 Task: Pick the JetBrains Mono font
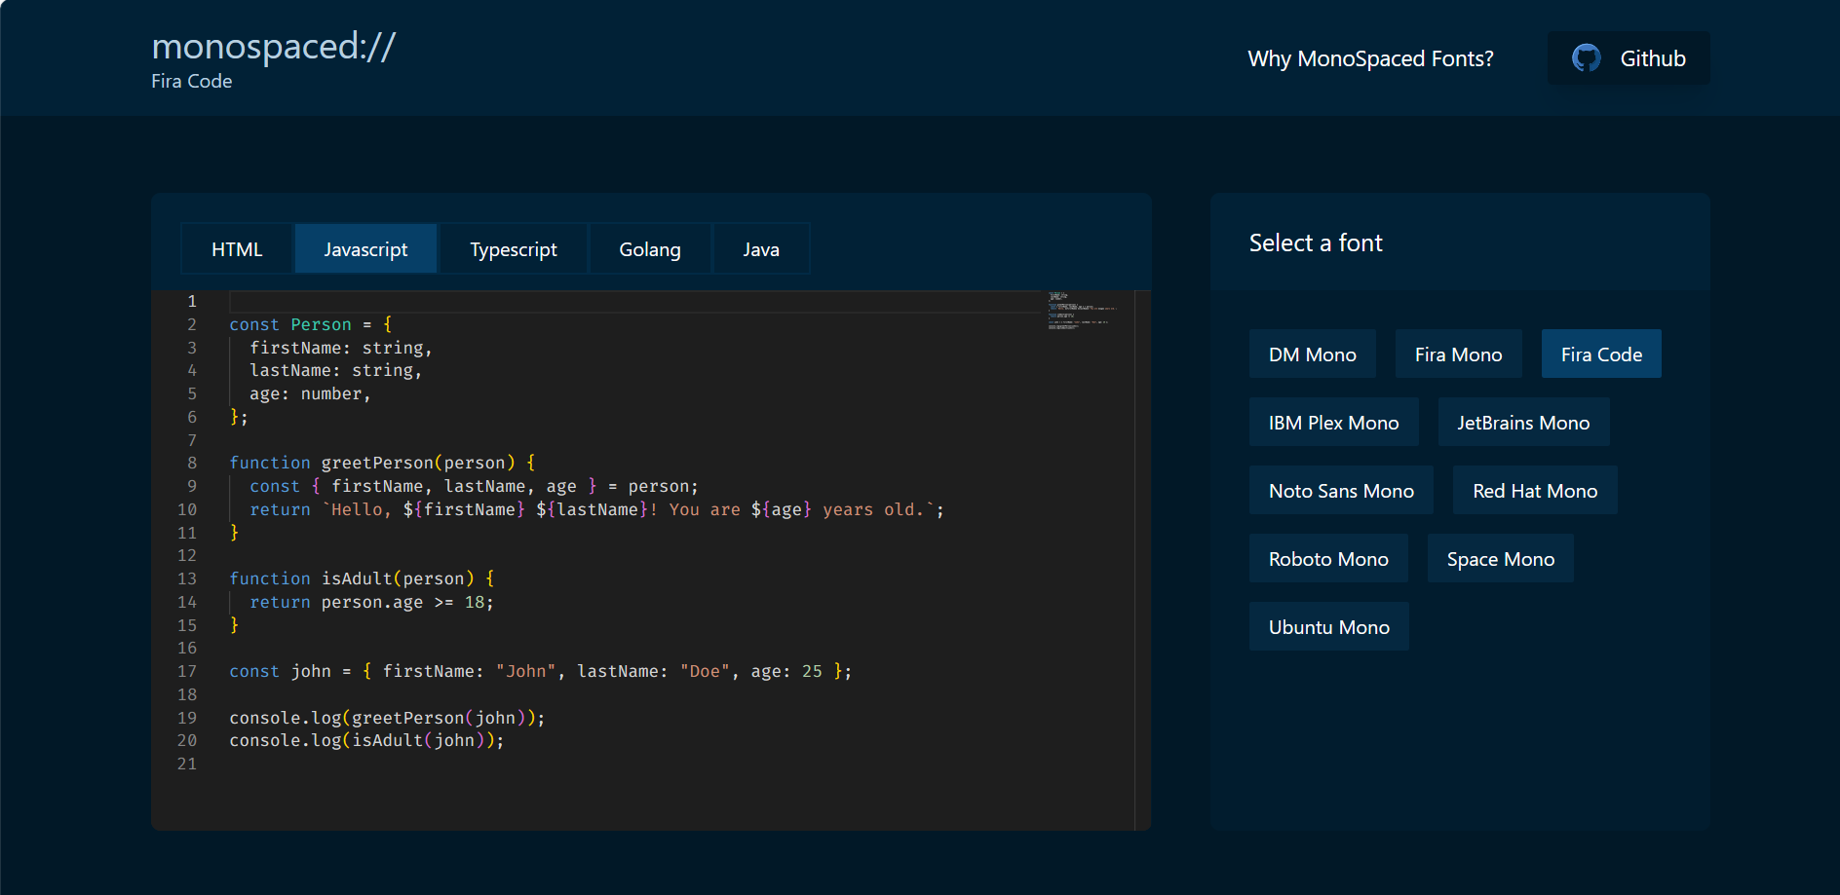(x=1523, y=423)
